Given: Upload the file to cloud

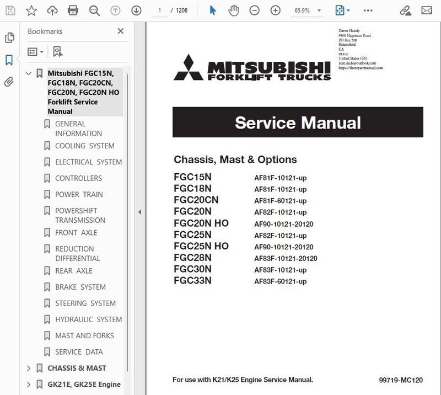Looking at the screenshot, I should (x=52, y=10).
